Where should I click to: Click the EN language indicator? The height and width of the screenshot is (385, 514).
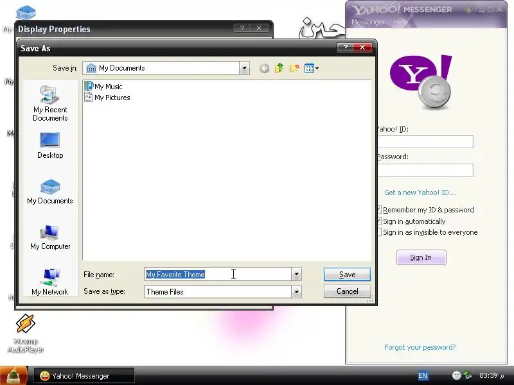click(423, 375)
